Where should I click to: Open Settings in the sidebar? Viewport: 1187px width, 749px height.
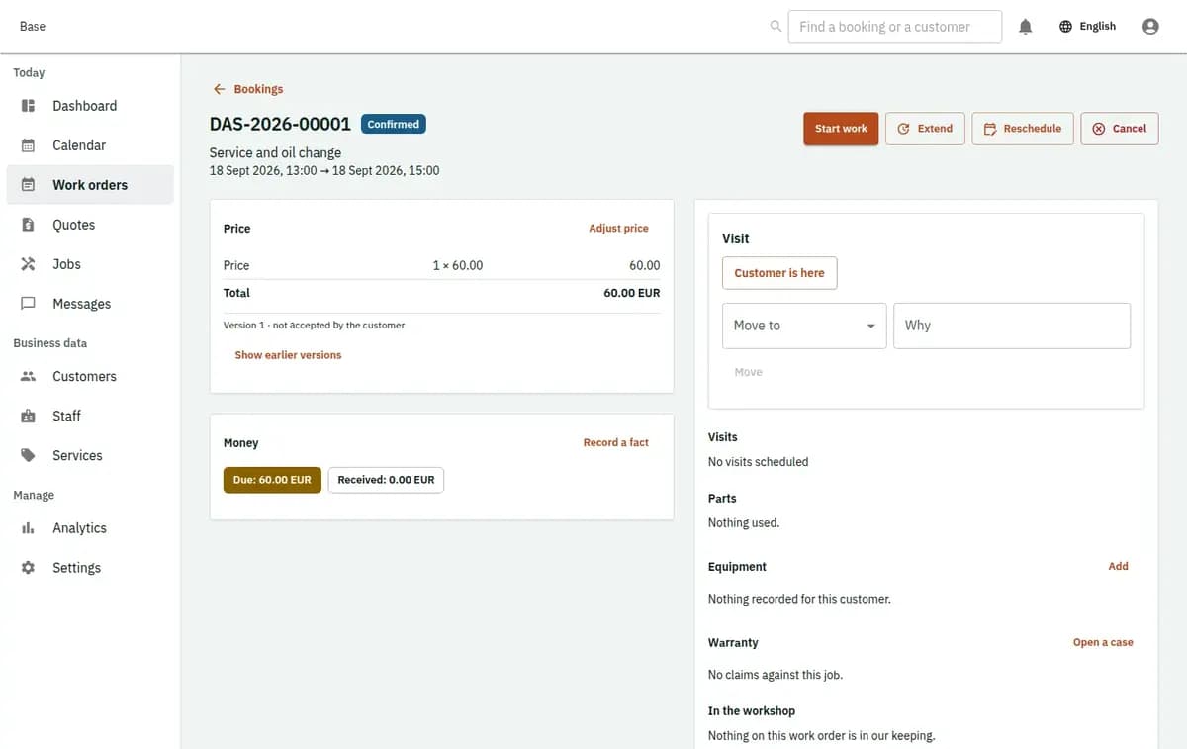tap(90, 568)
